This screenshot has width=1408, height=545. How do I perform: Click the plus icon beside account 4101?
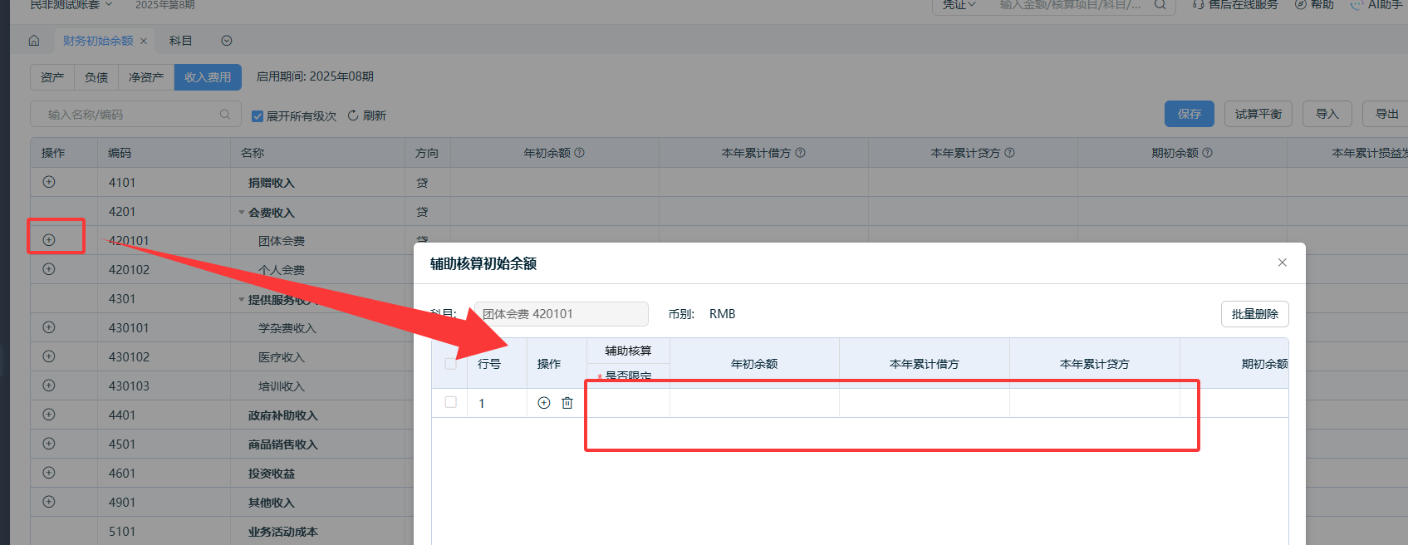point(49,182)
